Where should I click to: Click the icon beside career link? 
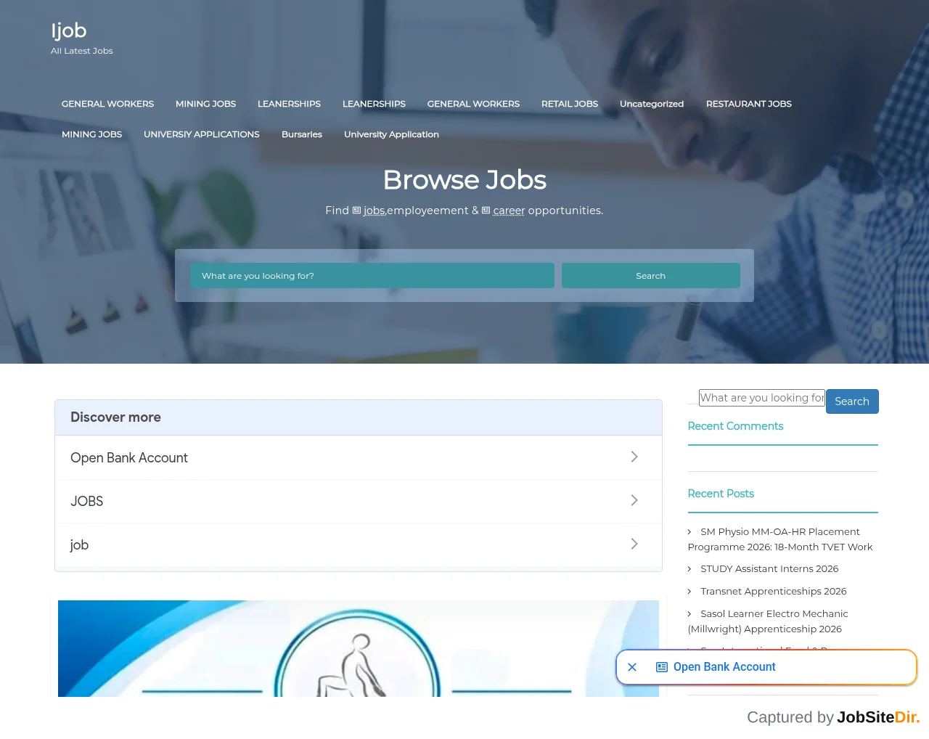486,211
